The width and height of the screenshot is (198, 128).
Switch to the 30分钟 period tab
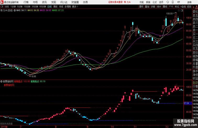[x=35, y=7]
